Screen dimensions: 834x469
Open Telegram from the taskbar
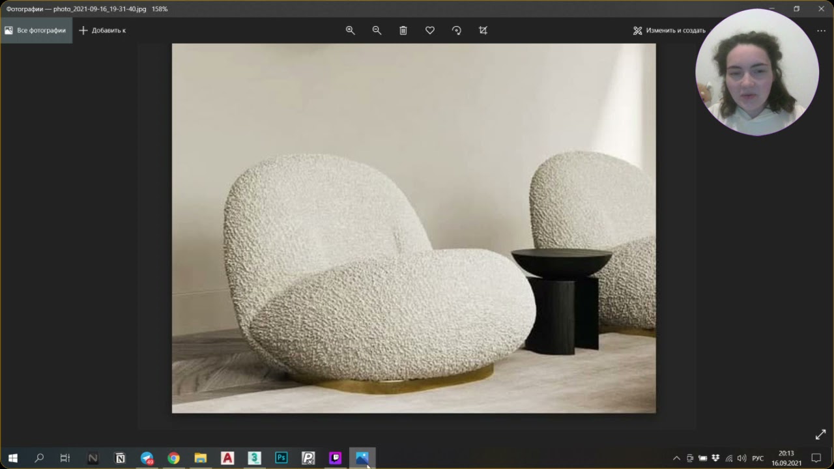point(147,458)
